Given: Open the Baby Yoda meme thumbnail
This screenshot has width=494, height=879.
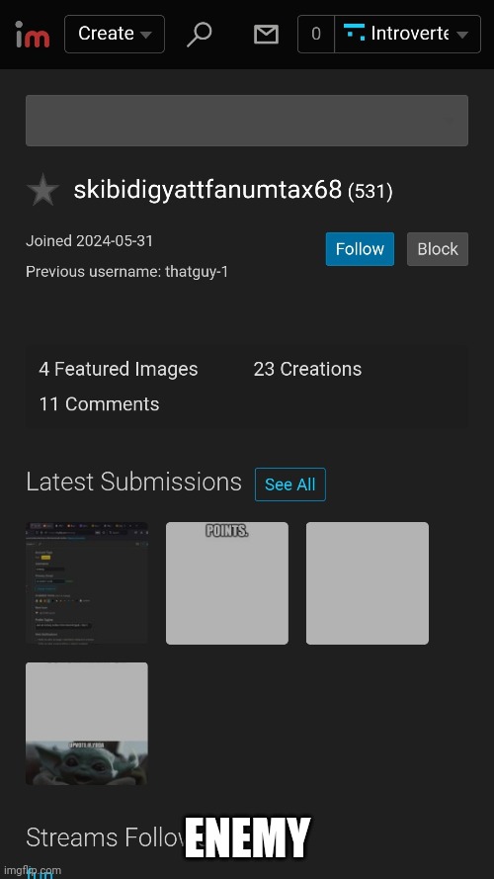Looking at the screenshot, I should tap(87, 724).
